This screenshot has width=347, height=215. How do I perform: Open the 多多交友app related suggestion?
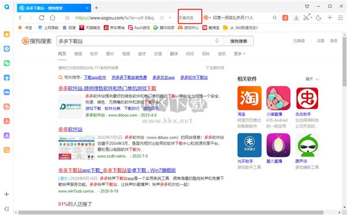(x=164, y=77)
